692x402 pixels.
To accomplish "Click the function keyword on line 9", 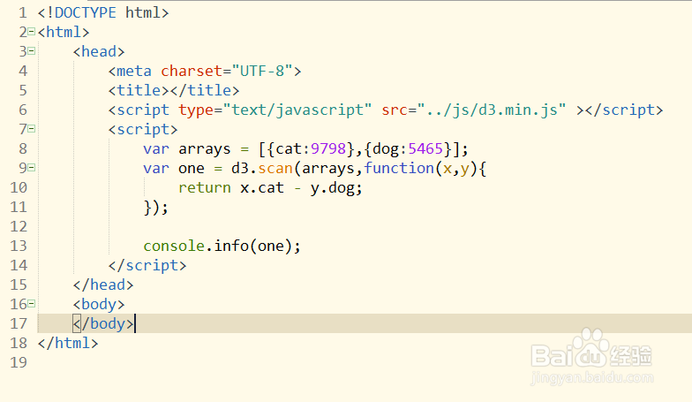I will (399, 168).
